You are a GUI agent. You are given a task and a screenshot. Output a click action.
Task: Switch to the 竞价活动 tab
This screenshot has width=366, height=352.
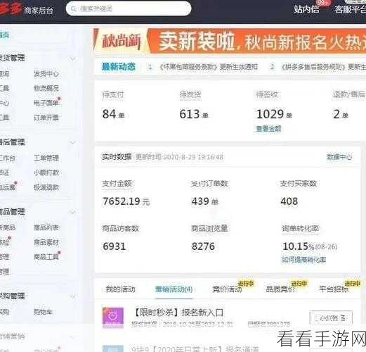[227, 289]
